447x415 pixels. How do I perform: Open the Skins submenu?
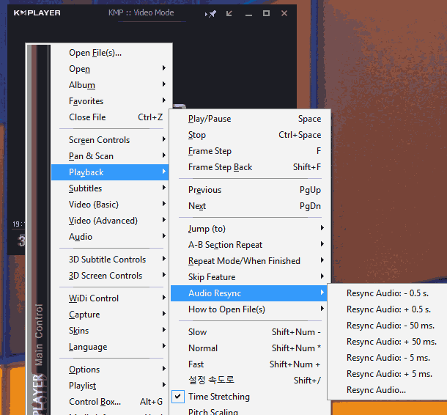coord(111,330)
